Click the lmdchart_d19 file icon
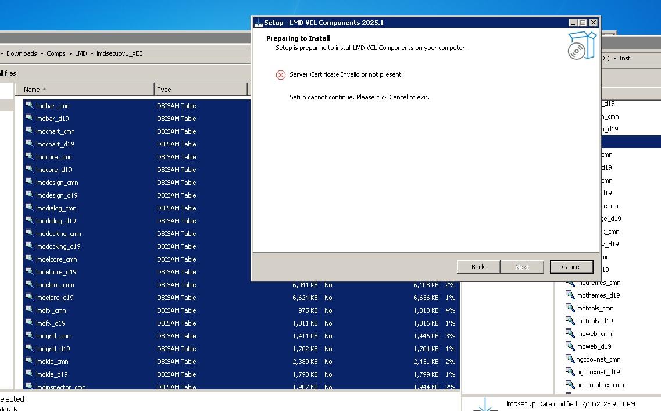Viewport: 661px width, 411px height. (30, 144)
